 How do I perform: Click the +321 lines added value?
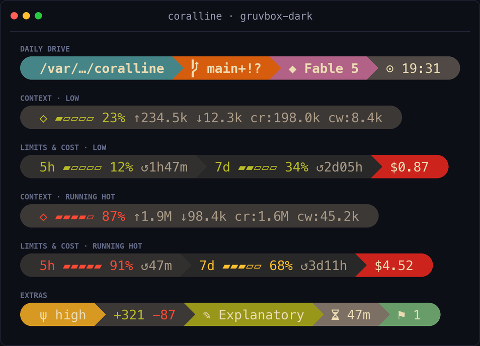coord(129,315)
